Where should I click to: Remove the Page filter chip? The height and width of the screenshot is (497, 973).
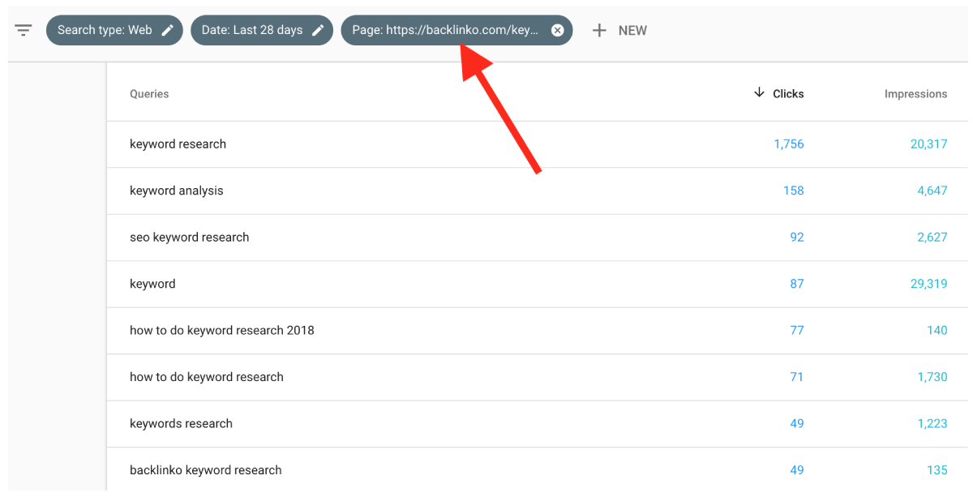pyautogui.click(x=557, y=30)
